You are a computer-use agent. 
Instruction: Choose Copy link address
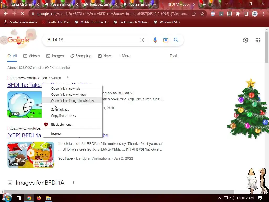coord(72,116)
